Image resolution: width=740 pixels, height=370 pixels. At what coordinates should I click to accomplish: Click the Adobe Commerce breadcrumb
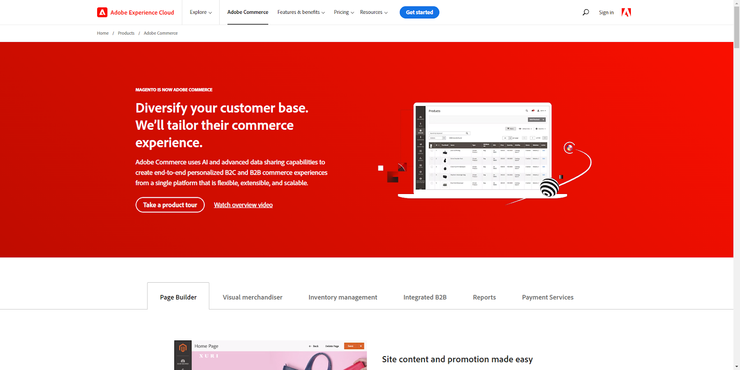[x=160, y=33]
